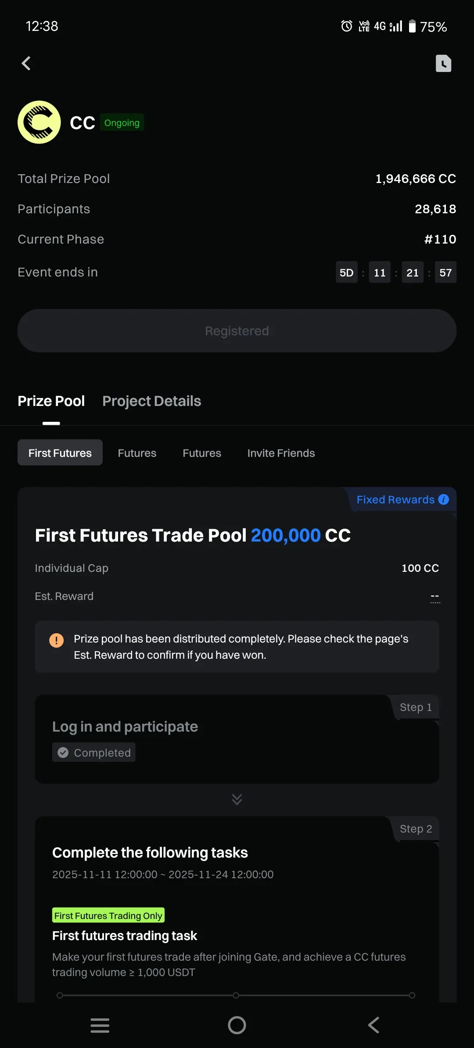Open the history clock icon

coord(443,63)
